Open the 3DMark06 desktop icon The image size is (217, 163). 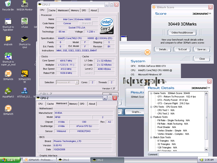click(x=8, y=74)
